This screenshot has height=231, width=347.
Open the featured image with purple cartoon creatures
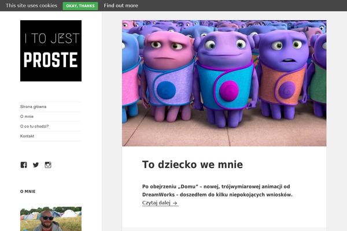[x=224, y=83]
